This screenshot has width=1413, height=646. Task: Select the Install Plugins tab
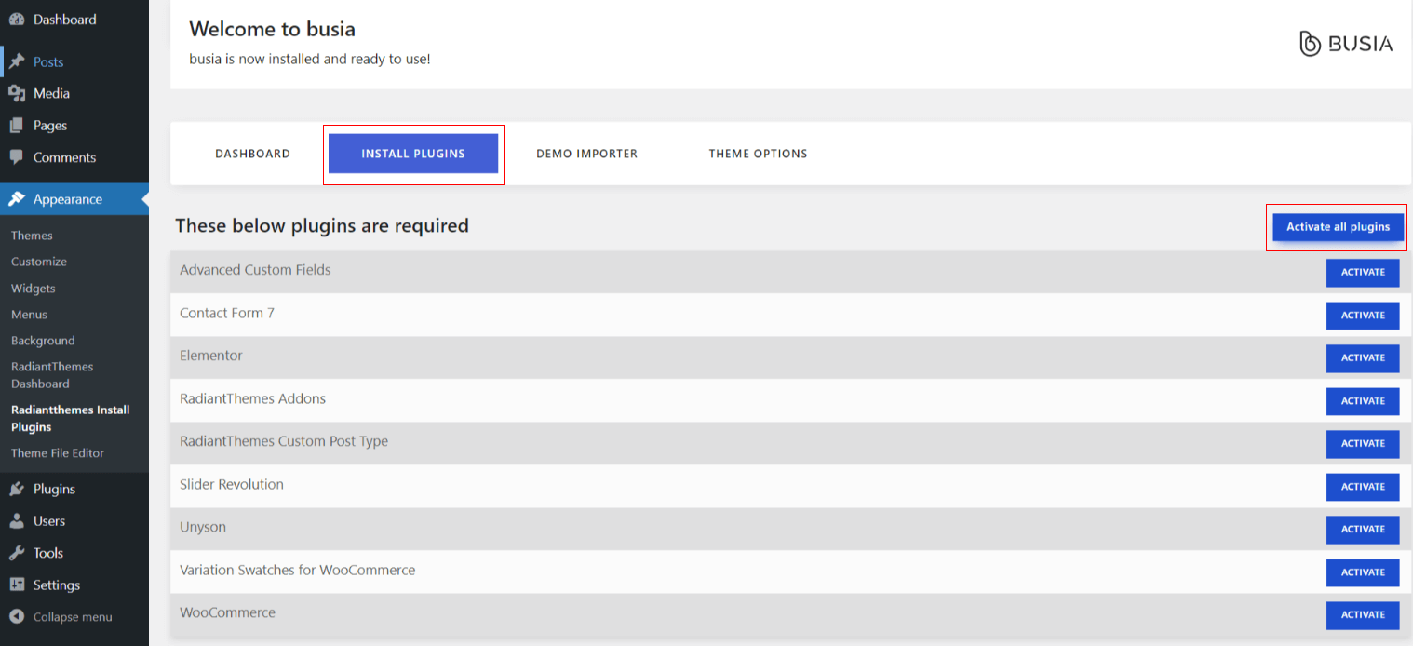[x=413, y=154]
